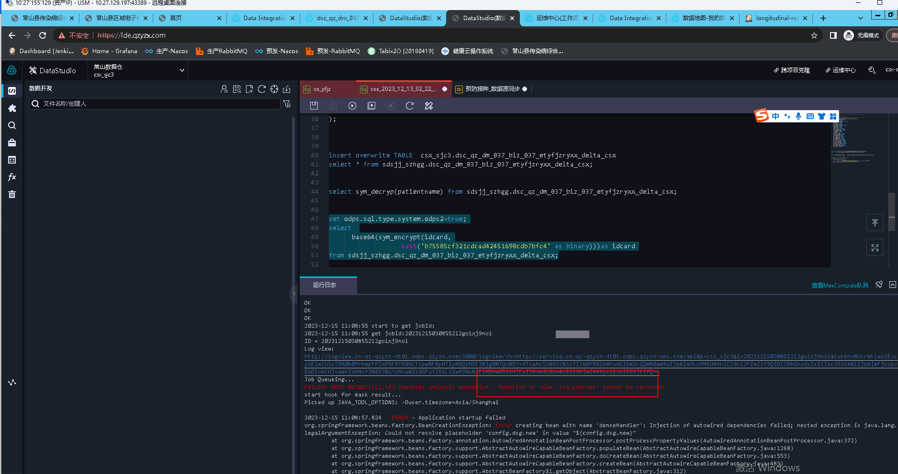The height and width of the screenshot is (474, 898).
Task: Toggle Sogou input Chinese mode 中
Action: (x=775, y=116)
